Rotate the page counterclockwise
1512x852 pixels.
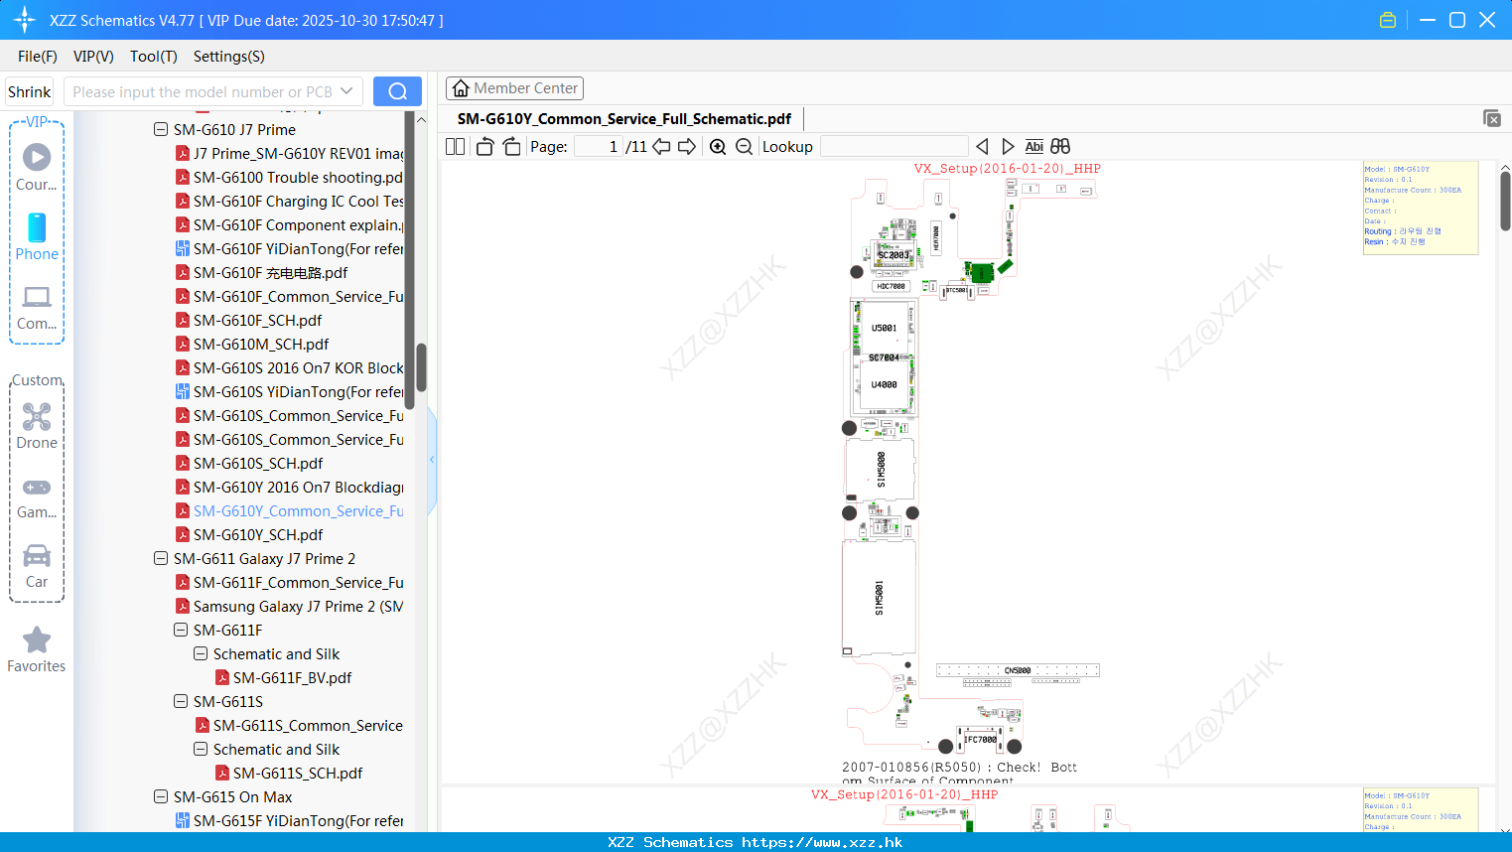(x=484, y=147)
